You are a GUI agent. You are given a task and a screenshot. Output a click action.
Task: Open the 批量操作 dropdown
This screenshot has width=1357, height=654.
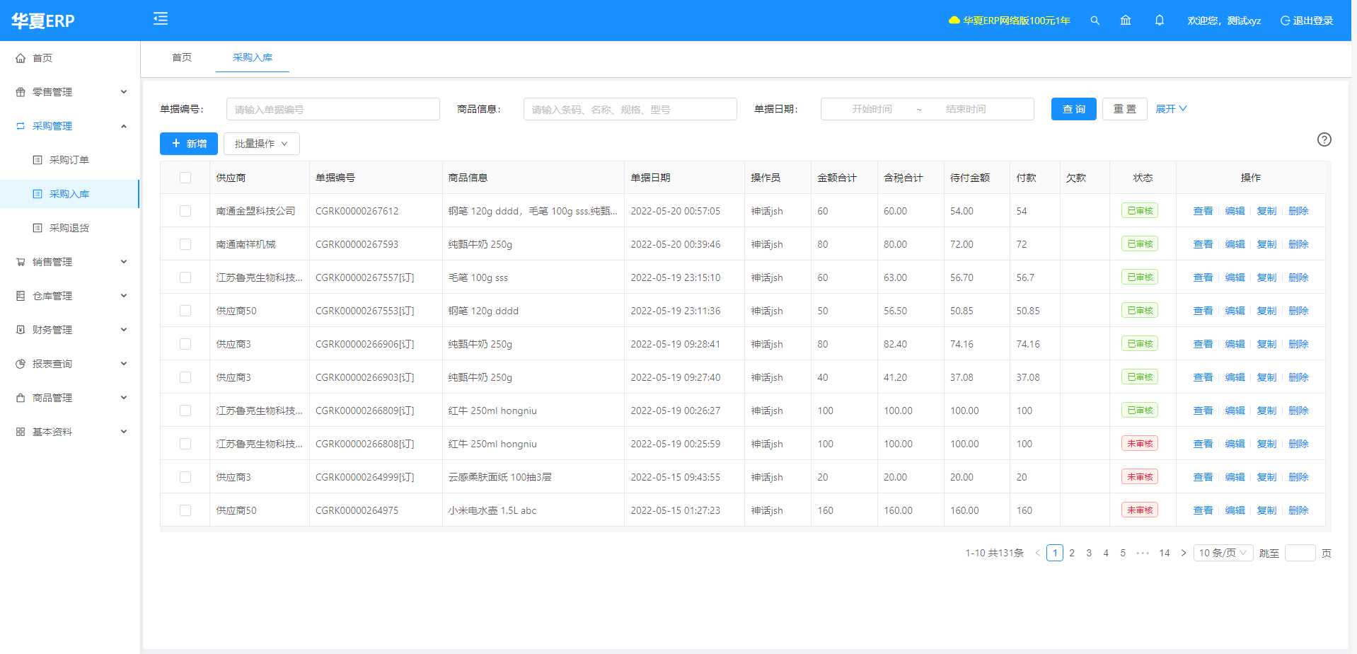coord(262,144)
